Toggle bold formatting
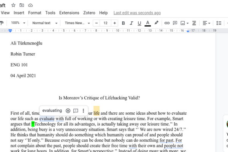 point(123,23)
